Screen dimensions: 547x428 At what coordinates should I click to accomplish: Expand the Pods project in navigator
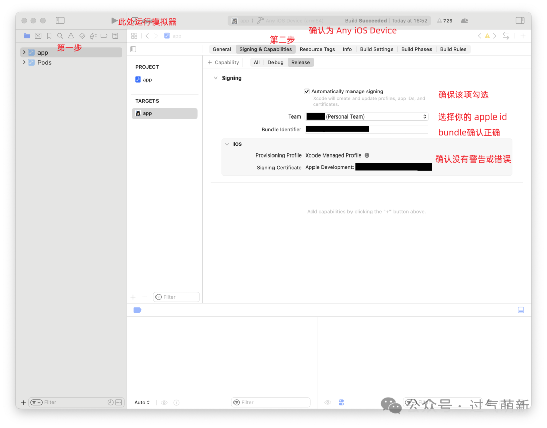click(x=24, y=62)
